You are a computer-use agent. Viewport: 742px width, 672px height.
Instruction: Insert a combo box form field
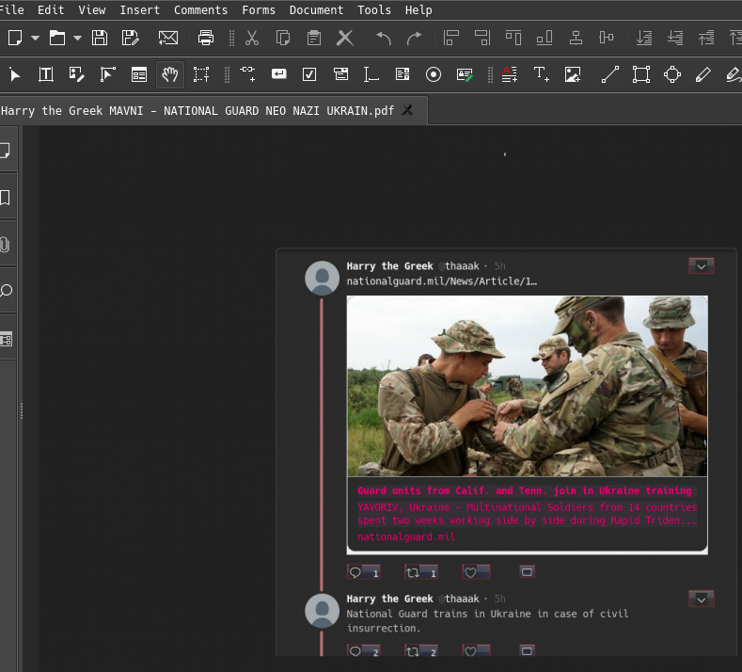coord(340,74)
